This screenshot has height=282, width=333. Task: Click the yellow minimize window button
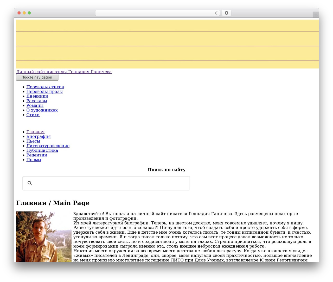pyautogui.click(x=24, y=13)
